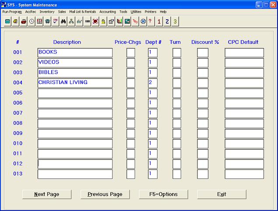Image resolution: width=278 pixels, height=211 pixels.
Task: Click the Dept # field in row 009
Action: point(153,134)
